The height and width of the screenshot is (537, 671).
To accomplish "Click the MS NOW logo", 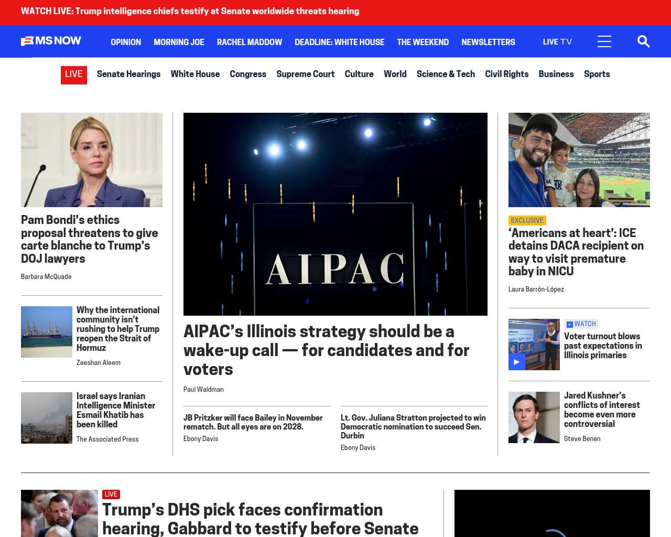I will click(x=51, y=41).
